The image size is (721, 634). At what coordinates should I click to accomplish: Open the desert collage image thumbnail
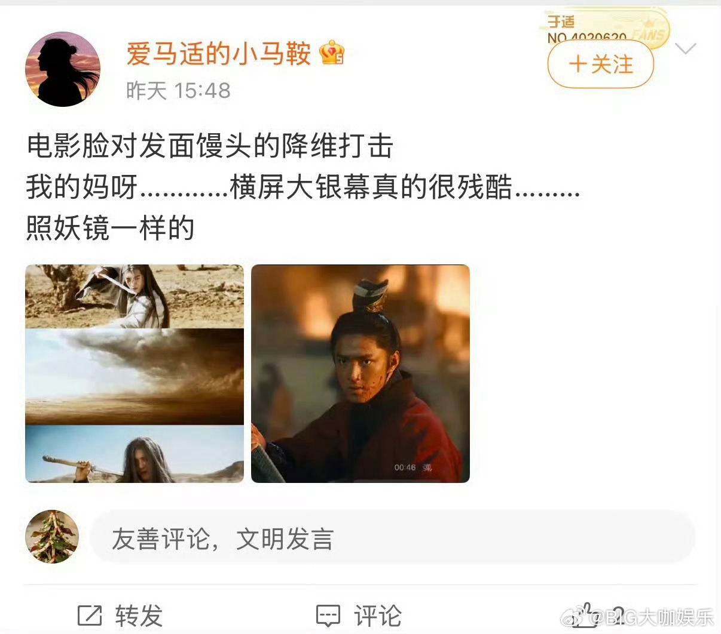coord(135,374)
